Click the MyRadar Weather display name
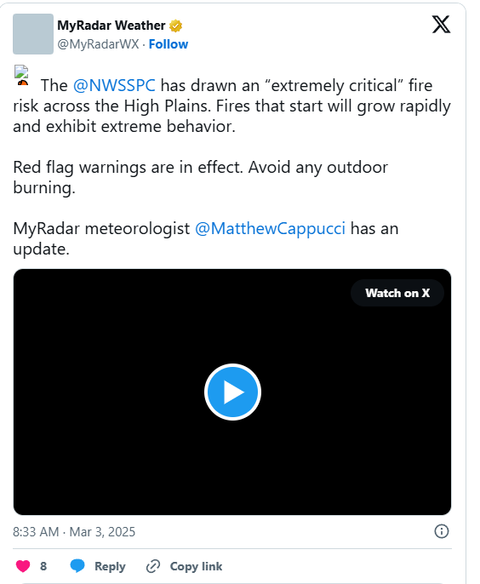Viewport: 480px width, 584px height. point(111,26)
